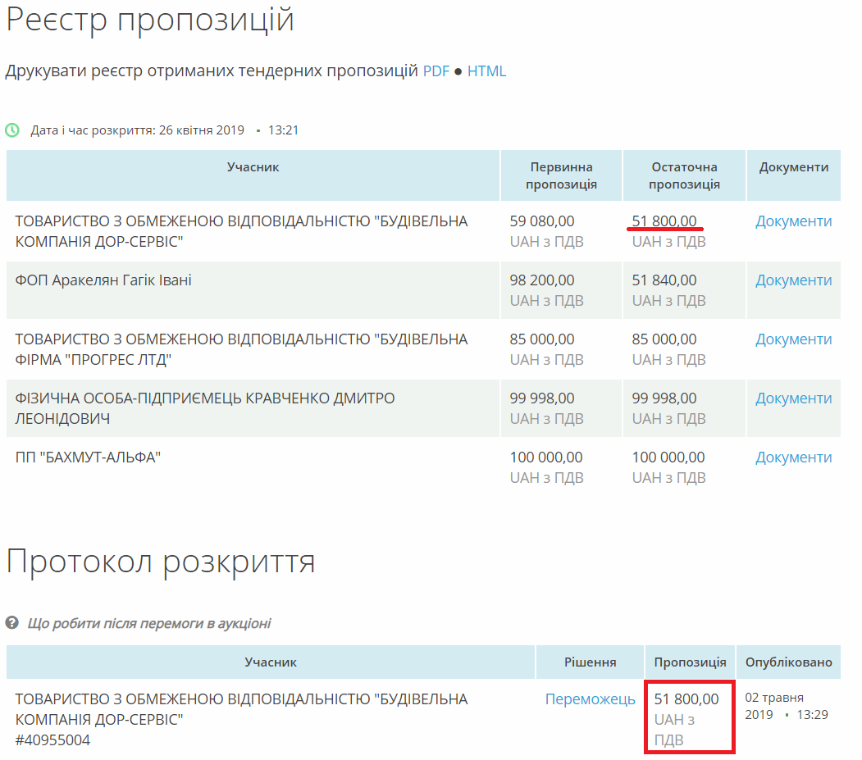
Task: Select the БУДІВЕЛЬНА ФІРМА ПРОГРЕС ЛТД participant name
Action: 241,349
